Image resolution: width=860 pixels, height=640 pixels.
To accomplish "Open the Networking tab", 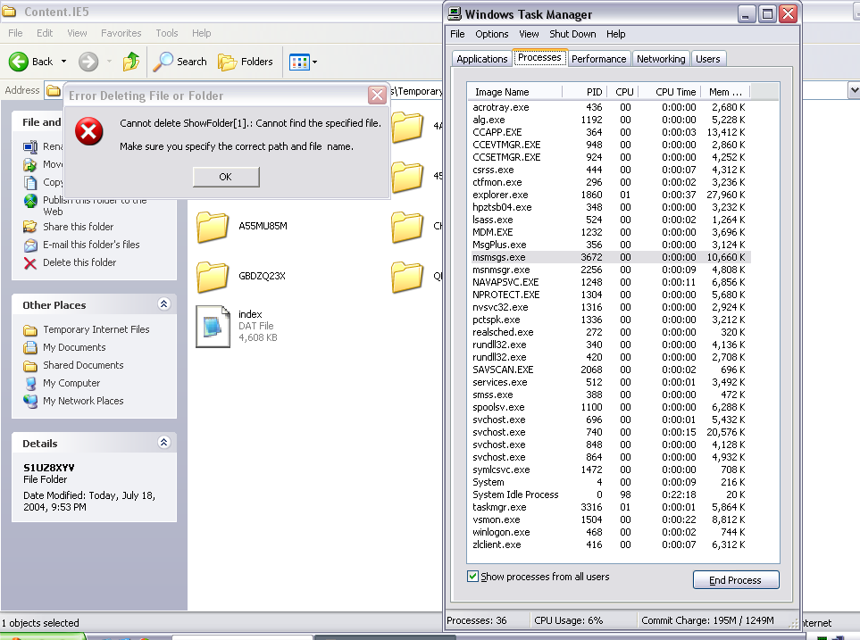I will click(x=661, y=59).
